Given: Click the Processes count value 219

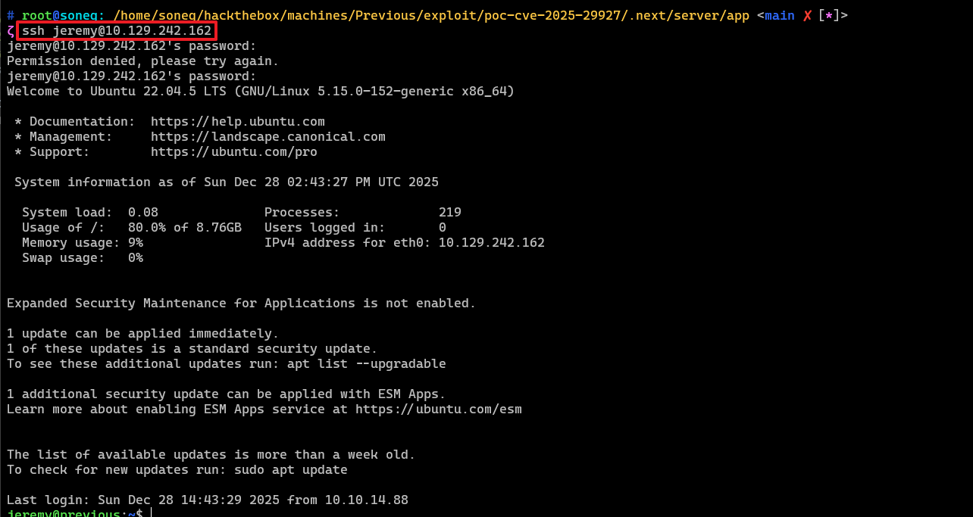Looking at the screenshot, I should [x=449, y=212].
